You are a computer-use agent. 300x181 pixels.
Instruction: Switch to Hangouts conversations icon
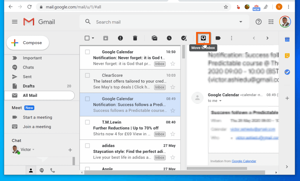click(x=42, y=170)
